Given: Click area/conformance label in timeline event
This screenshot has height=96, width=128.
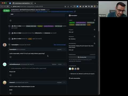Looking at the screenshot, I should pyautogui.click(x=49, y=26).
